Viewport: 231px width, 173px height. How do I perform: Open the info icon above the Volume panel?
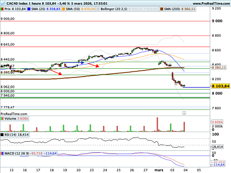click(184, 113)
